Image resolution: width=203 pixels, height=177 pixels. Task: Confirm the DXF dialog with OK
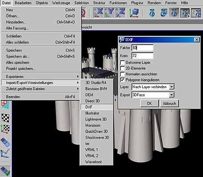pos(149,104)
